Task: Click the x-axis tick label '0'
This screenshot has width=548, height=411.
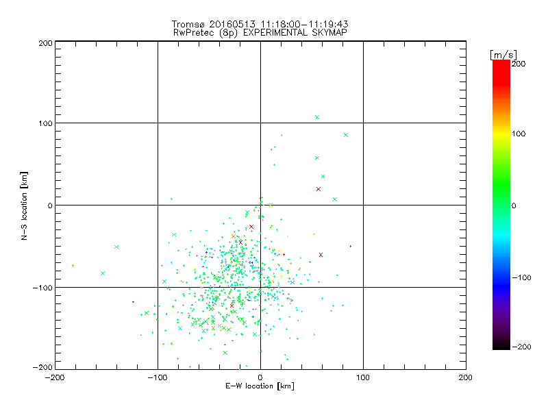Action: point(260,377)
